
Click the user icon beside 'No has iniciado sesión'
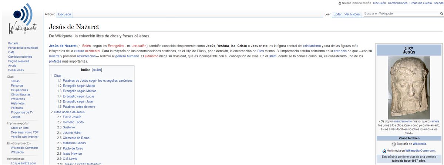click(x=340, y=3)
